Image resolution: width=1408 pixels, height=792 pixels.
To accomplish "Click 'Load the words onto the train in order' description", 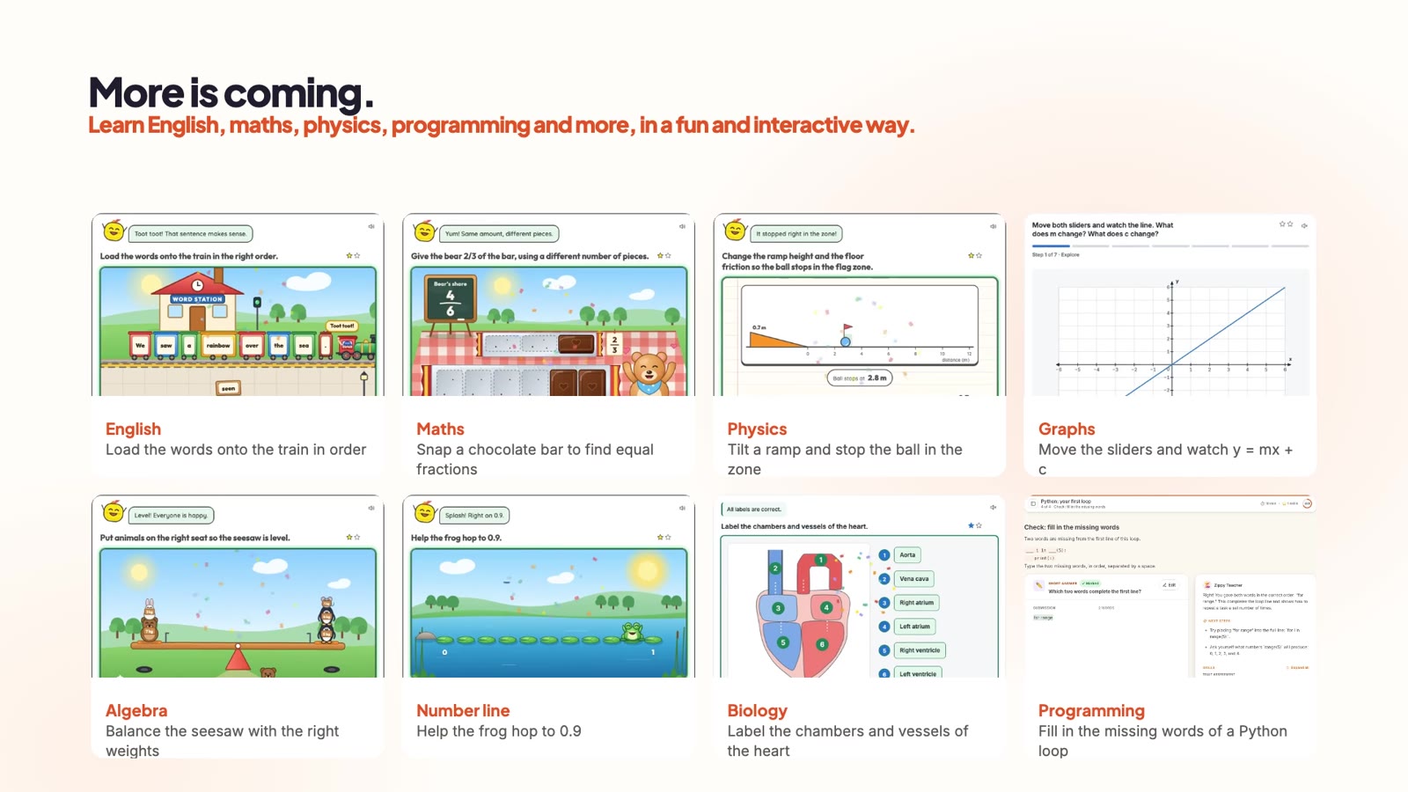I will point(236,450).
